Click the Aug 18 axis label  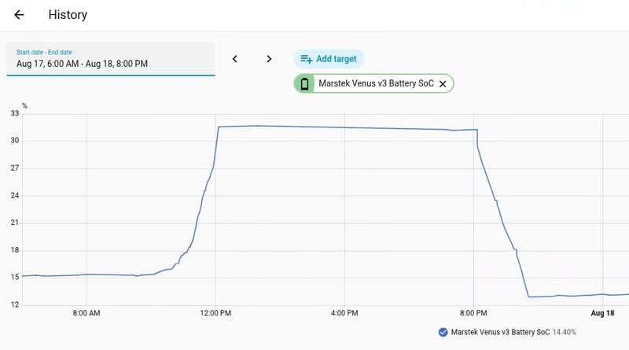(602, 313)
